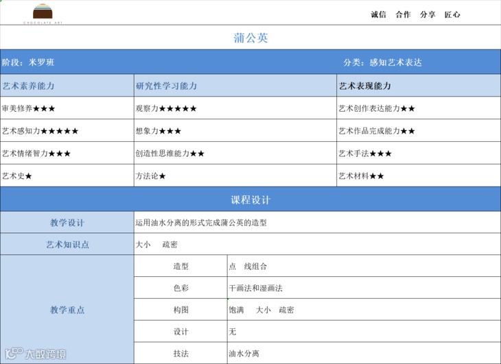Select the 点 线组合 cell
Screen dimensions: 501x364
click(364, 266)
